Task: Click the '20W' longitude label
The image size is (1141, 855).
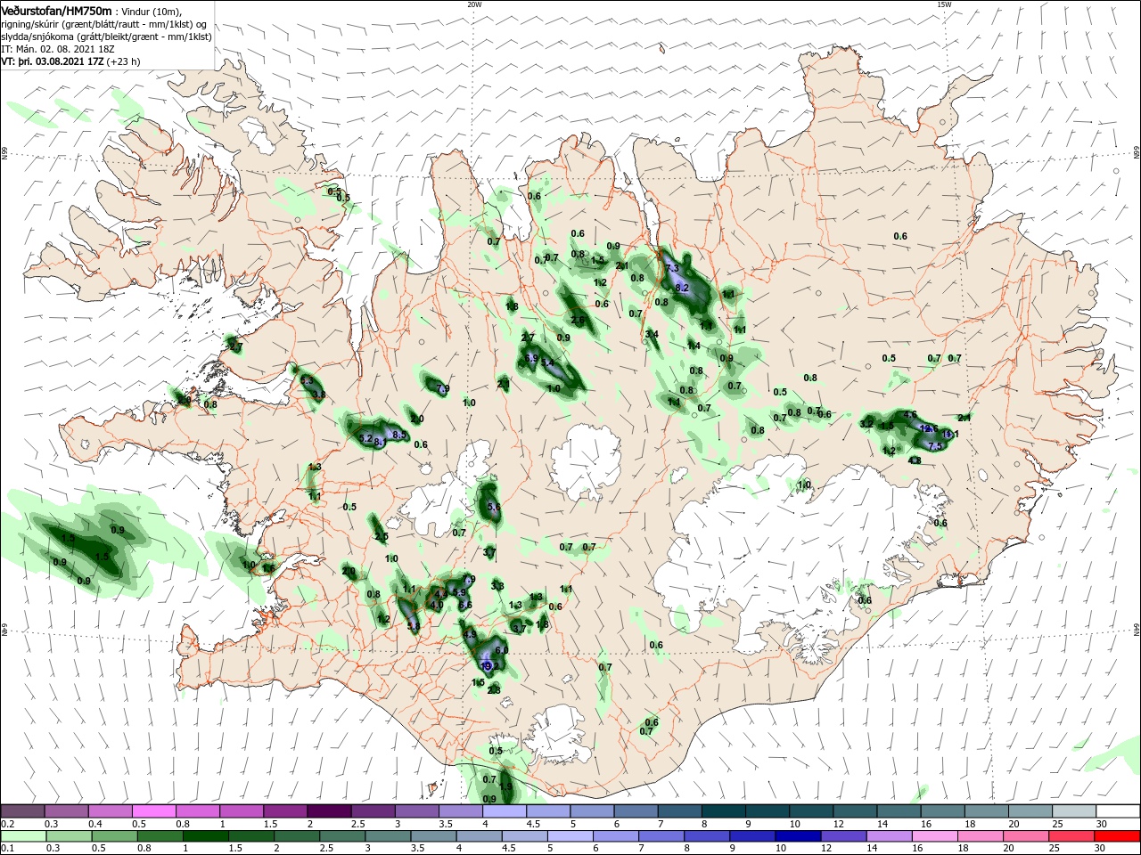Action: point(474,4)
